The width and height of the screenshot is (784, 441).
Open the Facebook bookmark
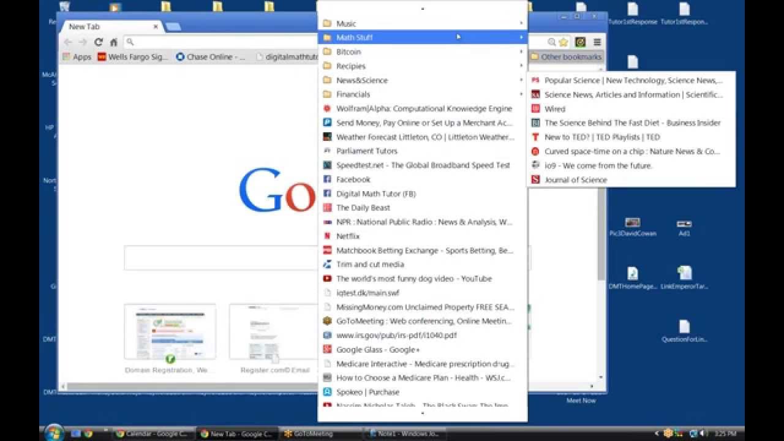tap(423, 179)
